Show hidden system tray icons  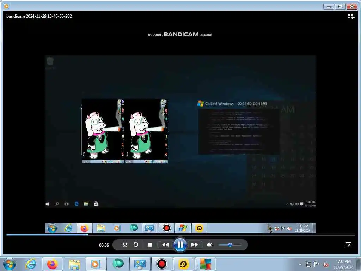[300, 264]
